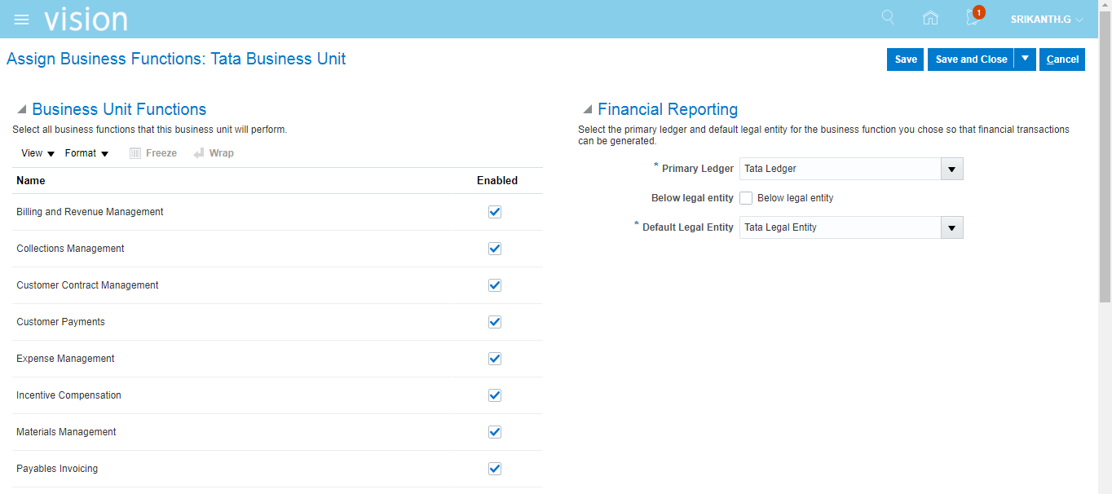Collapse the Business Unit Functions section

click(x=22, y=109)
